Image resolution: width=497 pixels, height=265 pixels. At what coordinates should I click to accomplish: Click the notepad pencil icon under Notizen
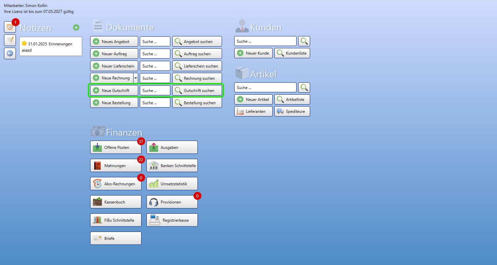(x=10, y=40)
